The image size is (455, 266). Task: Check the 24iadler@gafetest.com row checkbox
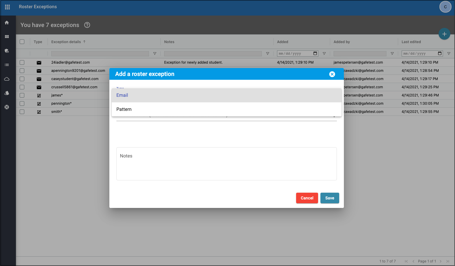[22, 62]
